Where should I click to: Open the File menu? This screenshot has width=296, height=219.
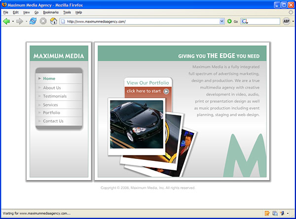[x=5, y=12]
